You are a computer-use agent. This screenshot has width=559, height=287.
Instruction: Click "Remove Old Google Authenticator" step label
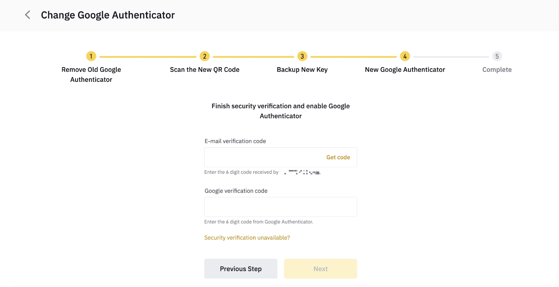[x=91, y=75]
